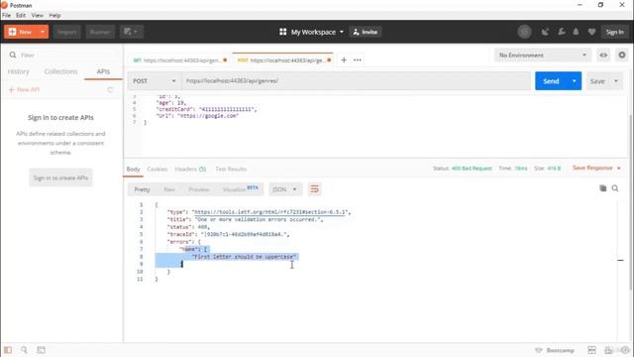The image size is (634, 357).
Task: Click the Save button
Action: (597, 81)
